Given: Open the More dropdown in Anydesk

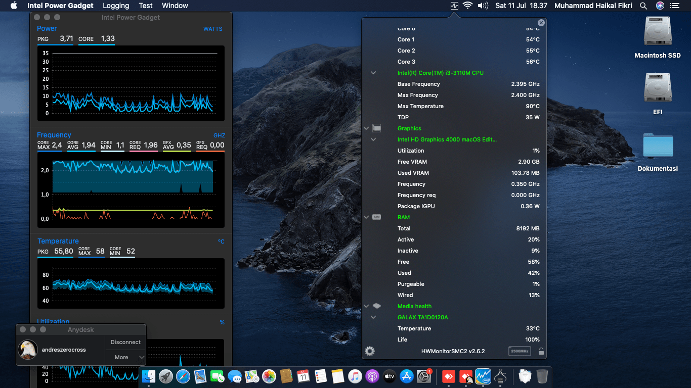Looking at the screenshot, I should pos(125,357).
